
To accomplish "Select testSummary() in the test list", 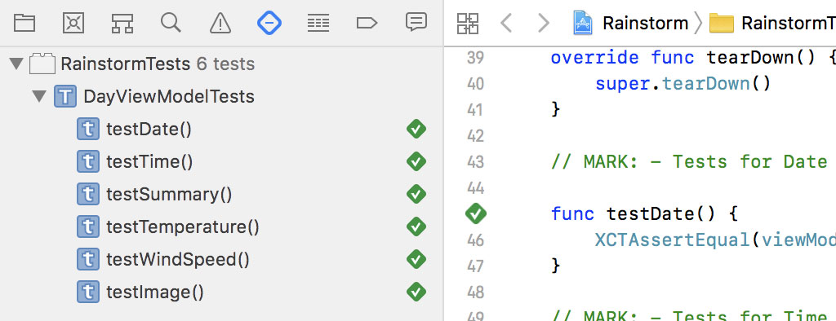I will coord(222,194).
